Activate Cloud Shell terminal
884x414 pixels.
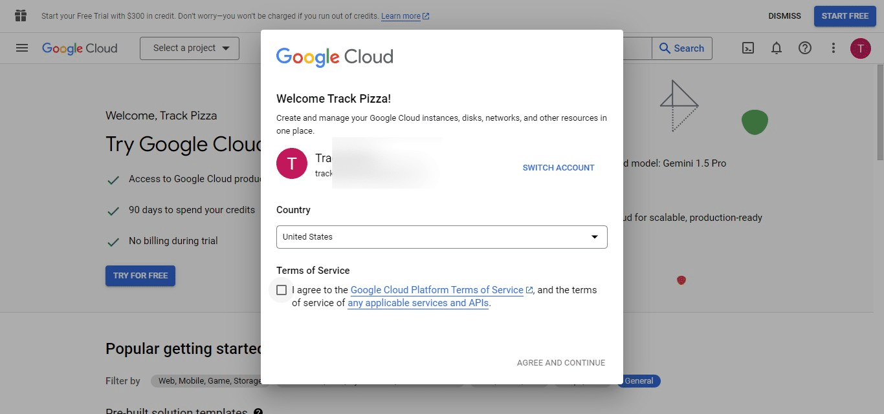pos(747,48)
